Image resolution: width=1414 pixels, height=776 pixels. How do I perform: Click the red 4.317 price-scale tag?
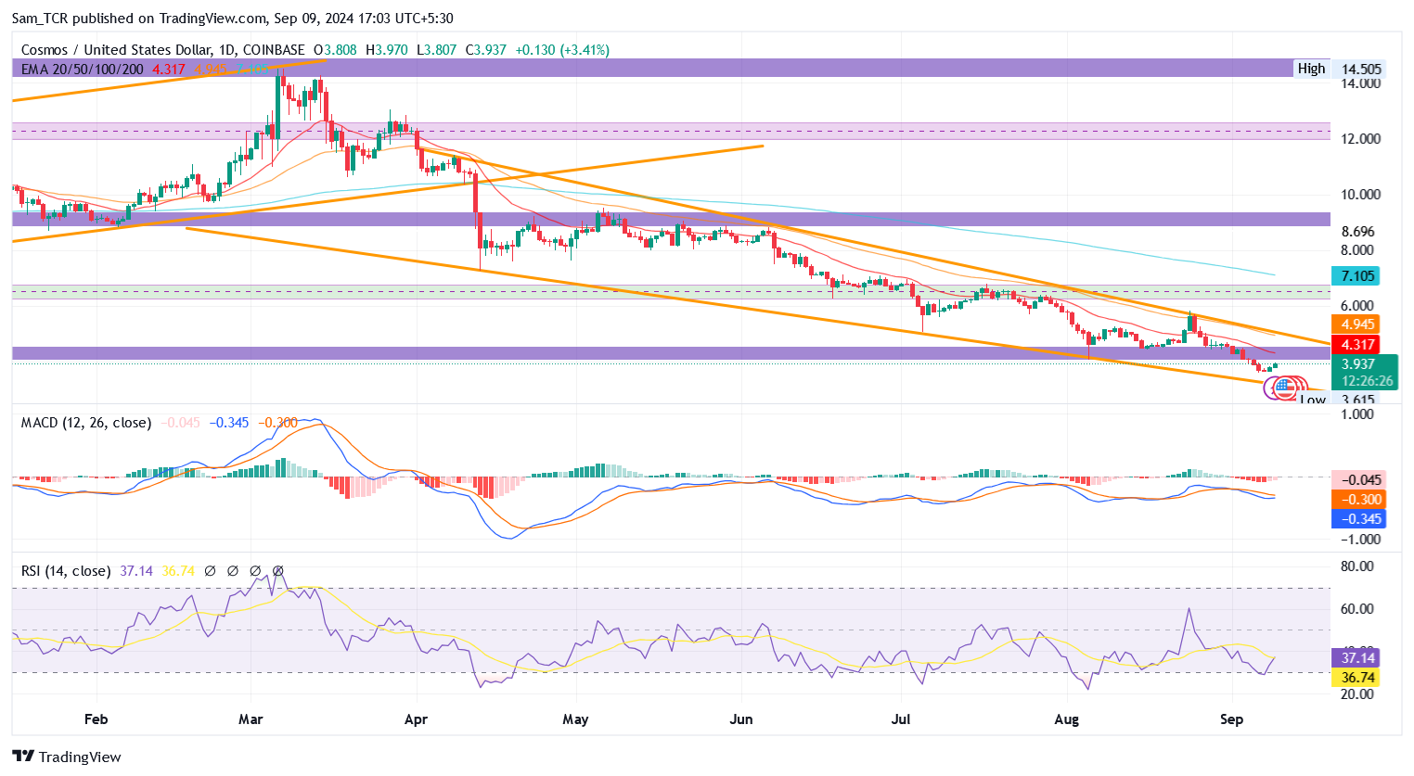pos(1357,345)
